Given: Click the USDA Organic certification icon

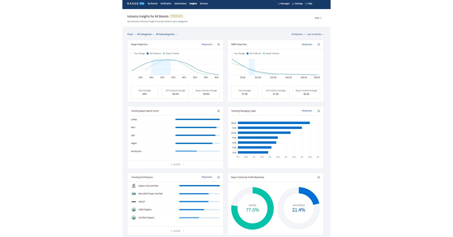Looking at the screenshot, I should 134,210.
